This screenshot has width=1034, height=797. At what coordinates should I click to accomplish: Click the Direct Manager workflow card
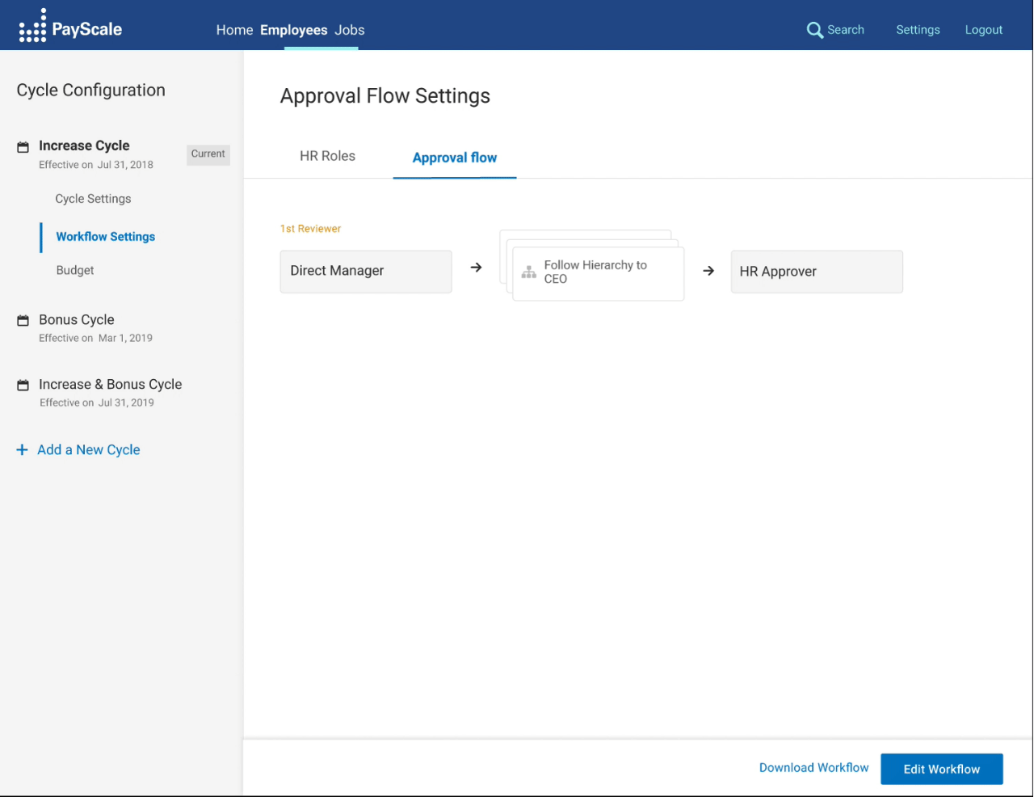point(365,272)
